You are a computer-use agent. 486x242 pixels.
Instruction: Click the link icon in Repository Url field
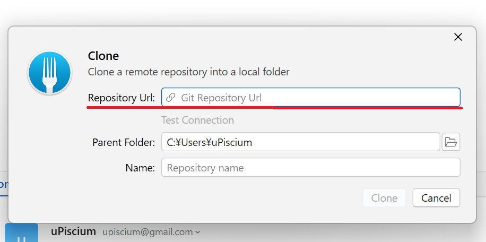(171, 98)
